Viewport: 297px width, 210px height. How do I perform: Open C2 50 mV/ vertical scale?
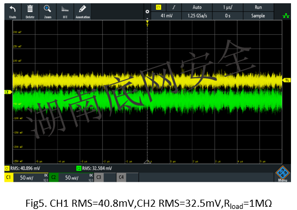[72, 177]
